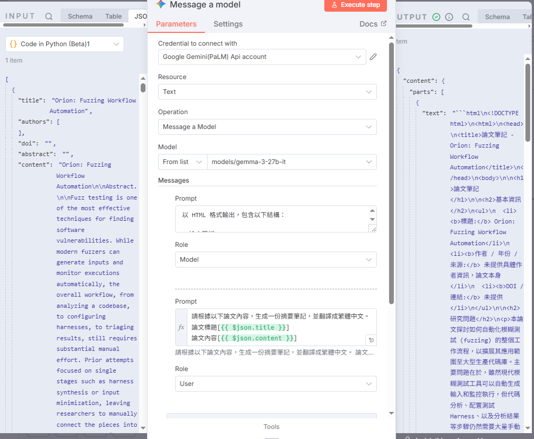This screenshot has width=534, height=439.
Task: Switch the Input panel to Table view
Action: tap(114, 16)
